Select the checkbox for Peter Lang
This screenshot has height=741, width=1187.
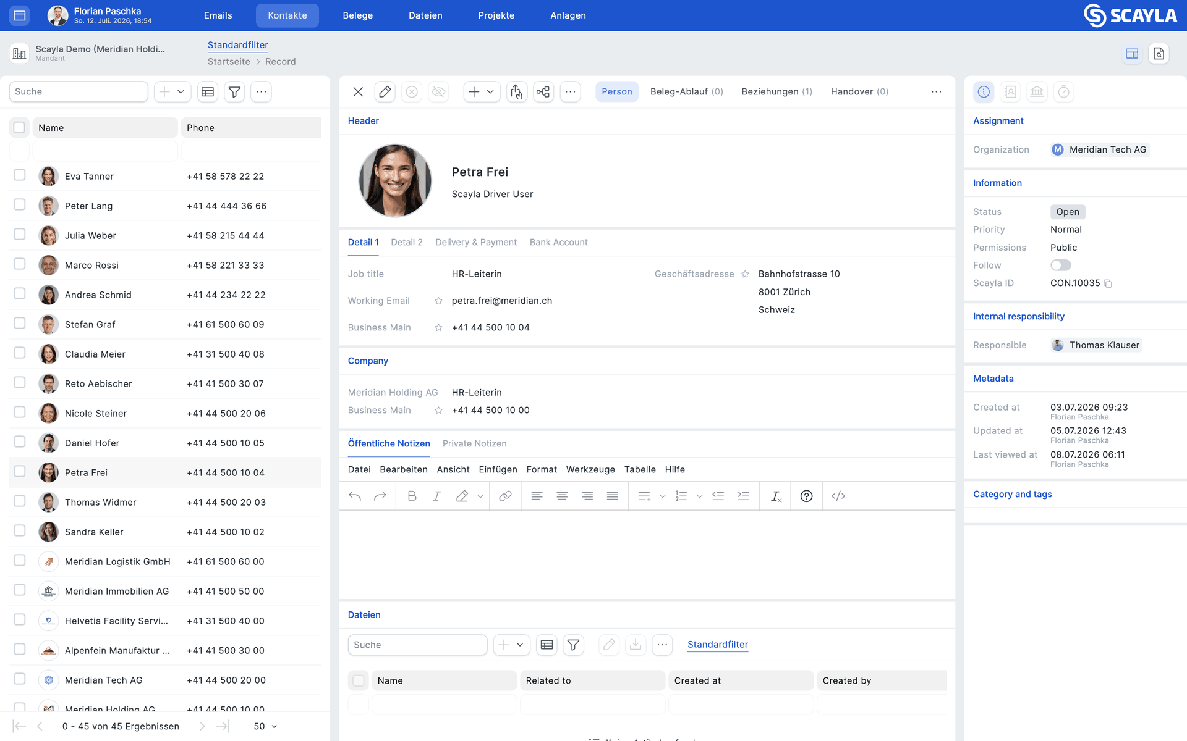click(20, 205)
